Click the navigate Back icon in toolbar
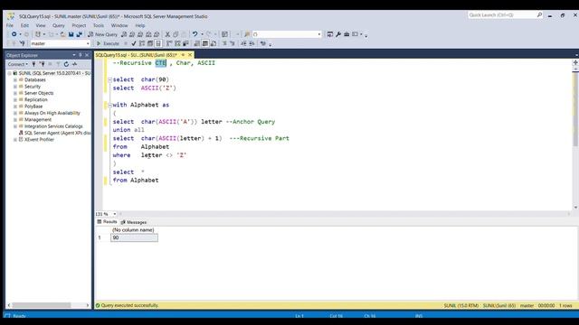 point(14,34)
